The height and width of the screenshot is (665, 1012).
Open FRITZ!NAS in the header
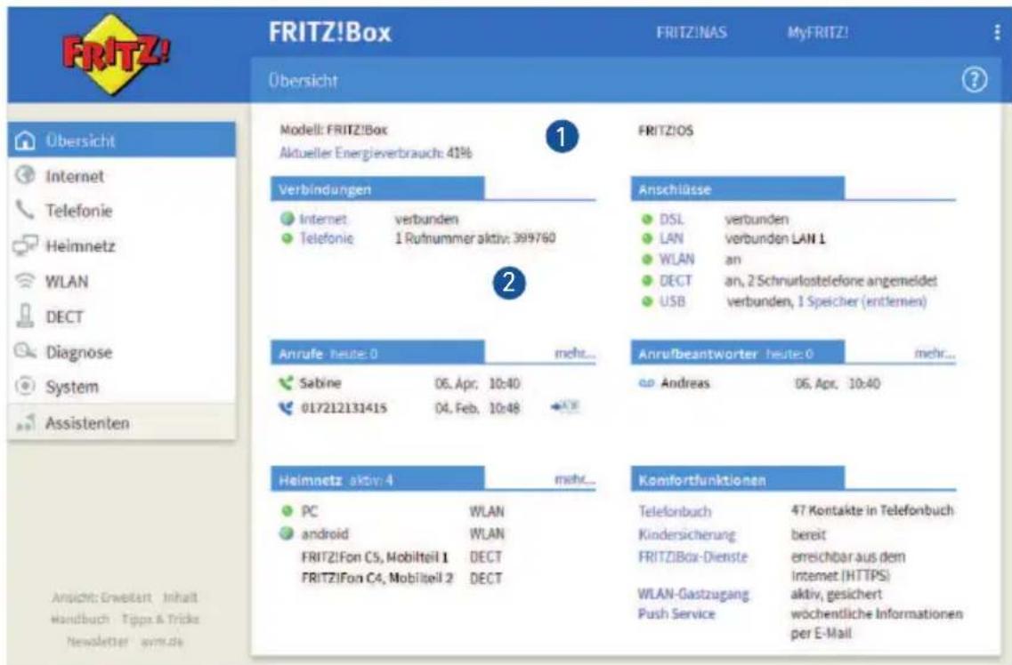tap(692, 33)
